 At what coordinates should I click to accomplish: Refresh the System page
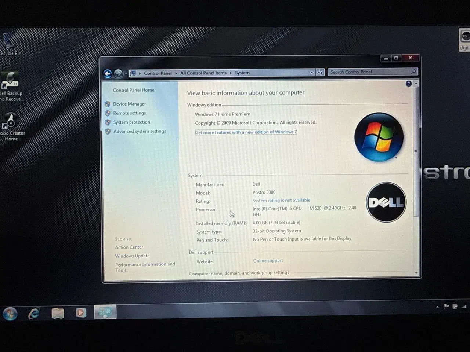pyautogui.click(x=320, y=73)
